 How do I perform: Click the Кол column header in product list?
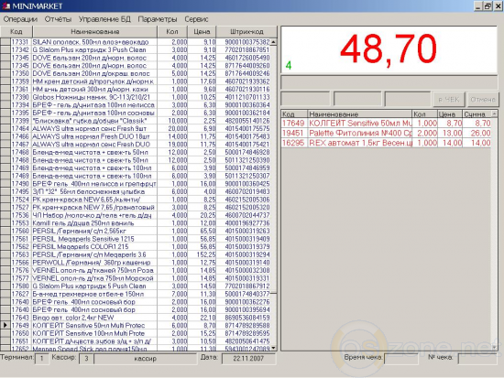pos(172,31)
